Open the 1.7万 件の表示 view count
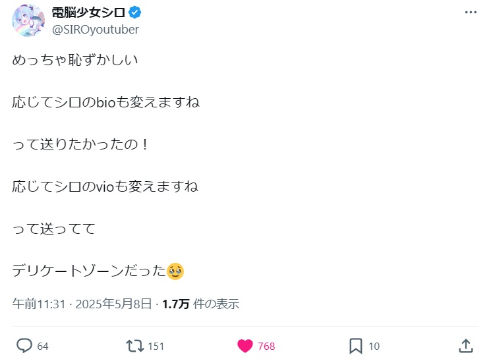Viewport: 491px width, 361px height. [x=201, y=304]
